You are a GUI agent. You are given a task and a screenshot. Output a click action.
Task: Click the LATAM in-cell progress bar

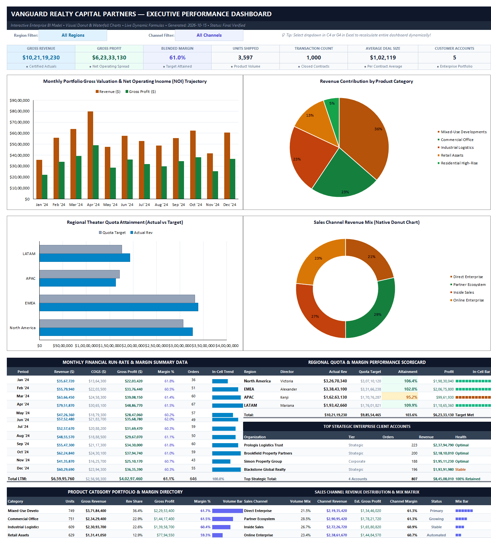473,405
